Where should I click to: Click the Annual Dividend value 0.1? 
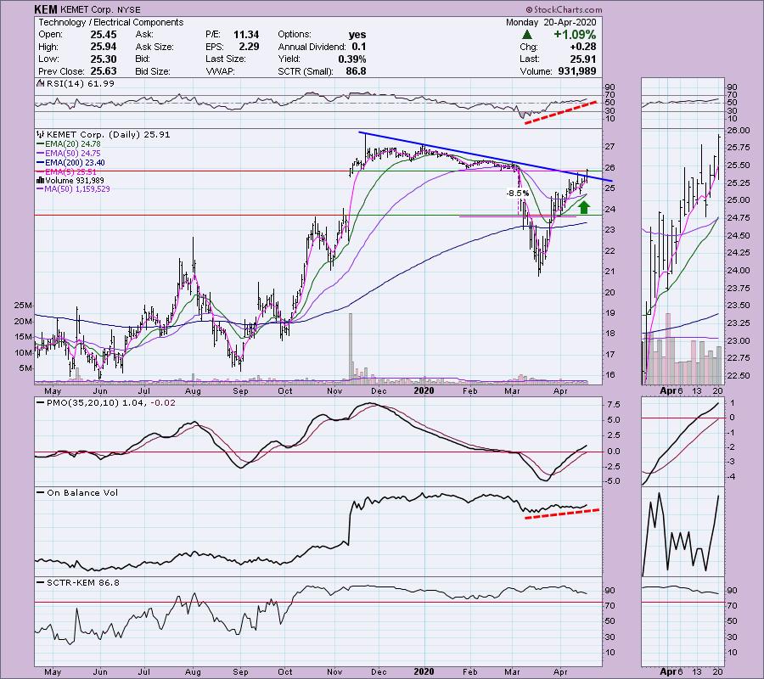pos(358,47)
